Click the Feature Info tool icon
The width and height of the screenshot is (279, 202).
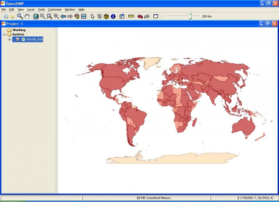tap(113, 16)
